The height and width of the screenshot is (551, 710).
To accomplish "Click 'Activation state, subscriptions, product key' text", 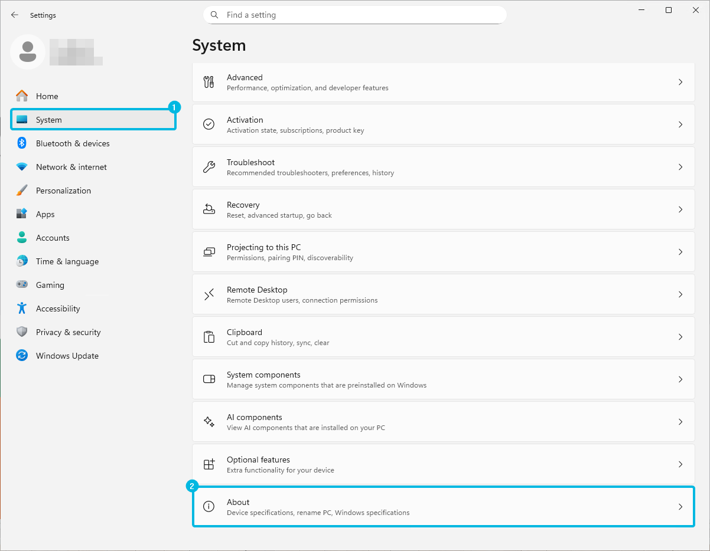I will coord(295,130).
